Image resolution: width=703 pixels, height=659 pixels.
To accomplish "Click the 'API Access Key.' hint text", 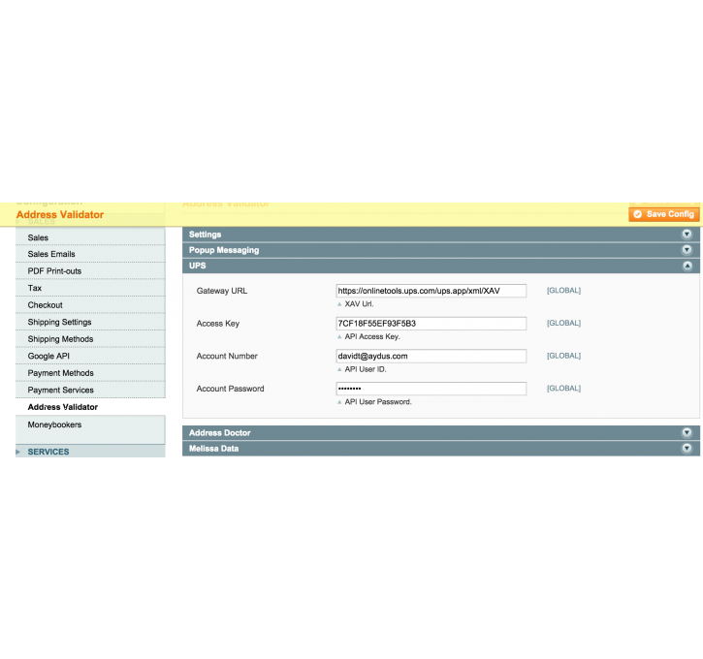I will (372, 336).
